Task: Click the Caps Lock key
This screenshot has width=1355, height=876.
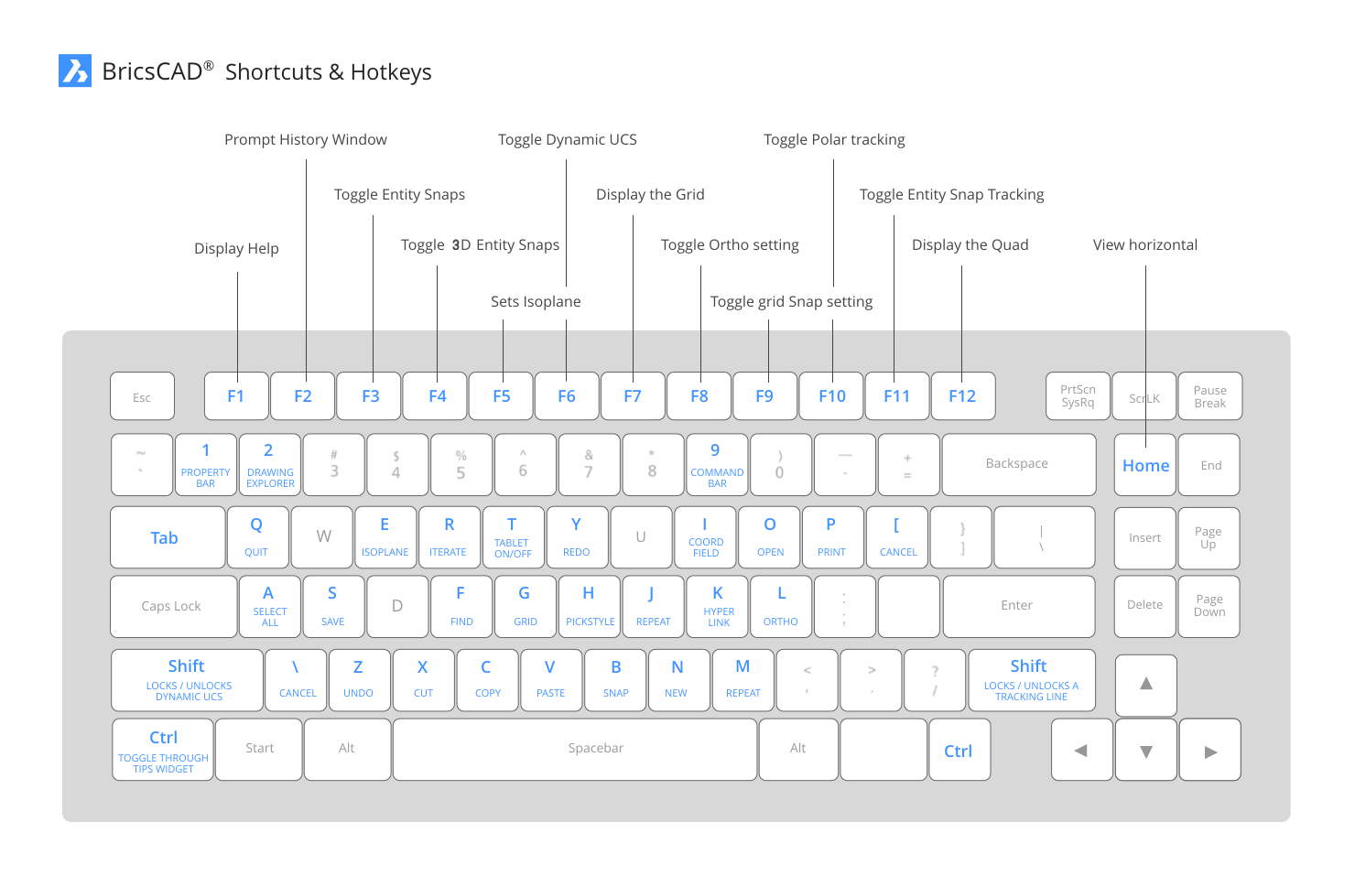Action: coord(173,606)
